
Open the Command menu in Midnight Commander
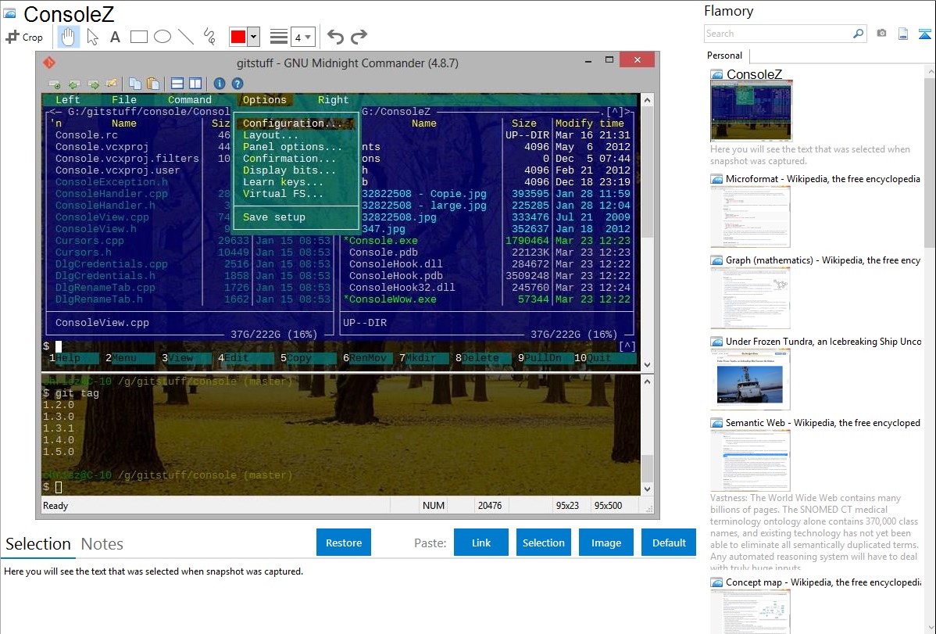[x=190, y=100]
